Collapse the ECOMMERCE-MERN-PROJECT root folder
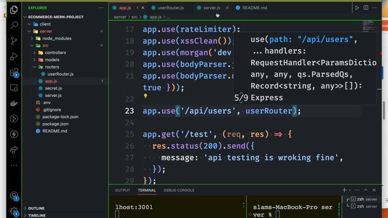Viewport: 388px width, 218px height. [65, 17]
